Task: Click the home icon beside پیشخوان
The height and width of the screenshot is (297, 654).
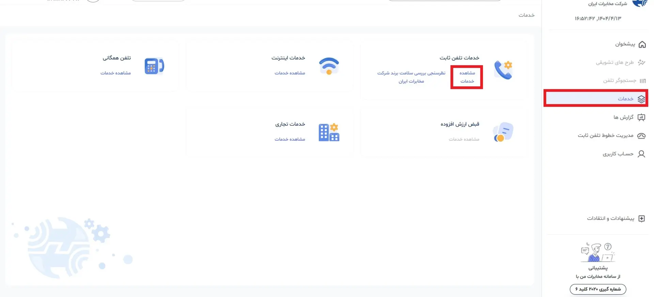Action: pos(642,44)
